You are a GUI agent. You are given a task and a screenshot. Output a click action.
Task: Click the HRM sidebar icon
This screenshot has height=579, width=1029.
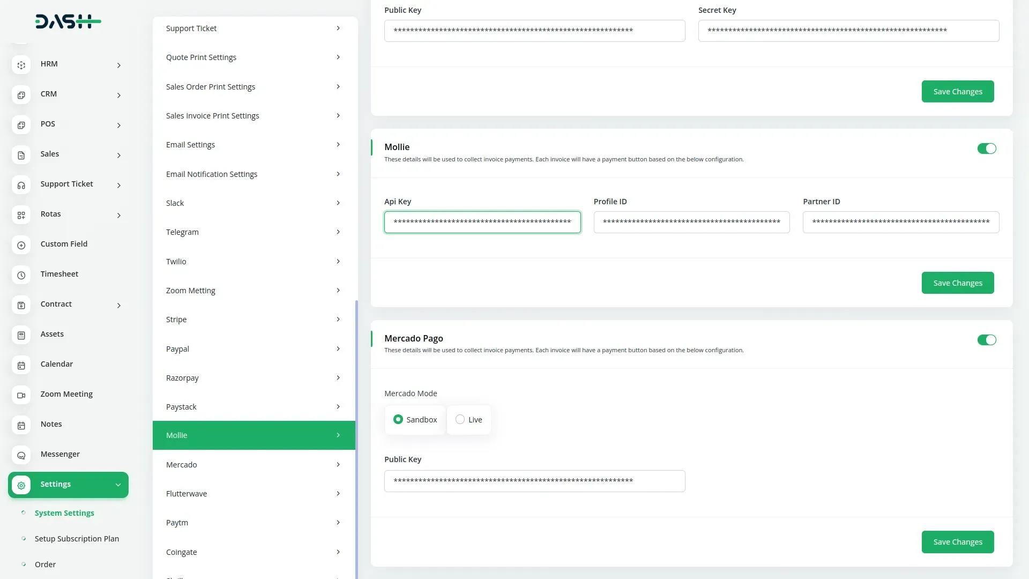click(x=21, y=65)
